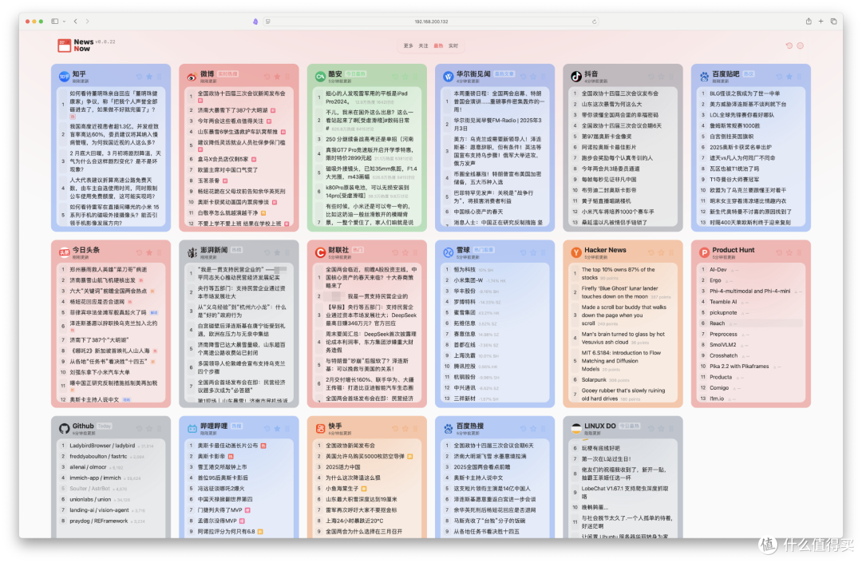
Task: Refresh the 华尔街见闻 card
Action: (x=524, y=77)
